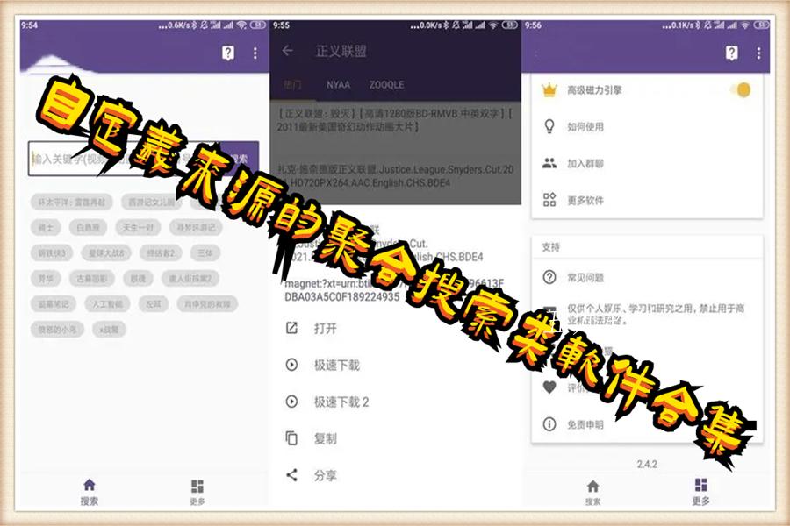This screenshot has width=790, height=526.
Task: Switch to the NYAA tab
Action: pyautogui.click(x=338, y=85)
